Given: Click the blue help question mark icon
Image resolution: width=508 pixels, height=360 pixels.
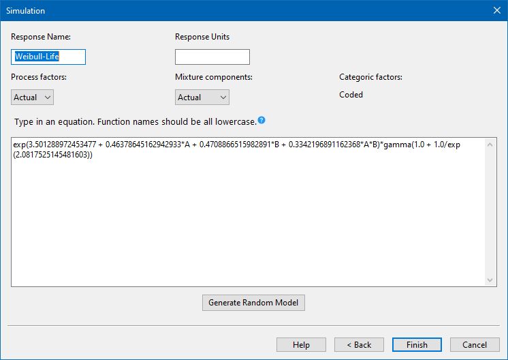Looking at the screenshot, I should pyautogui.click(x=261, y=120).
